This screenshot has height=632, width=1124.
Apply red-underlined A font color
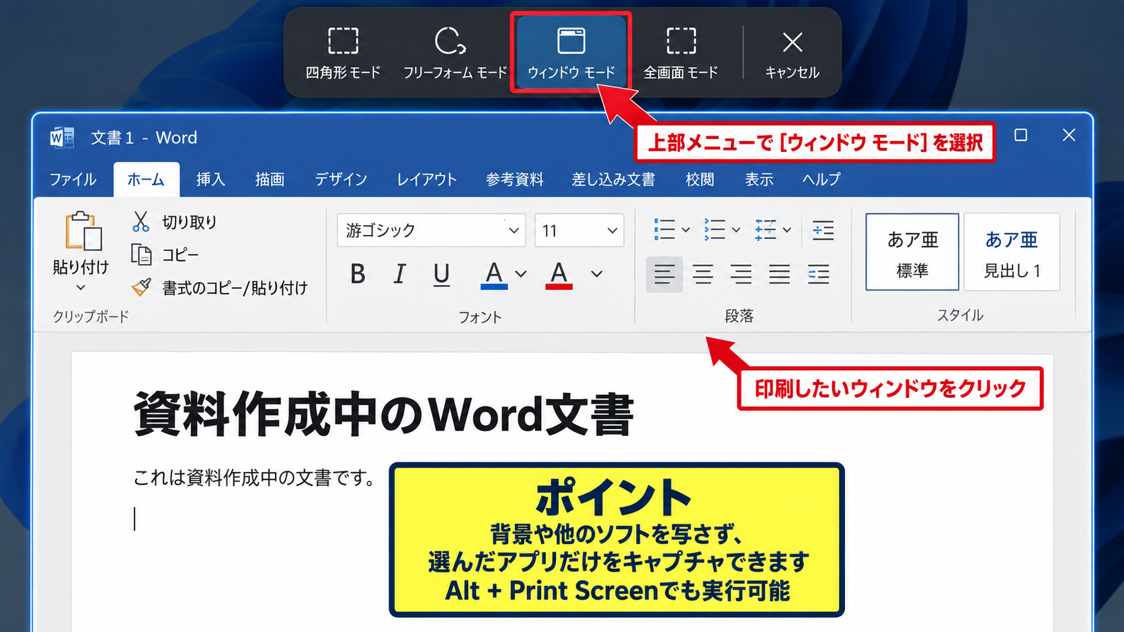coord(559,275)
